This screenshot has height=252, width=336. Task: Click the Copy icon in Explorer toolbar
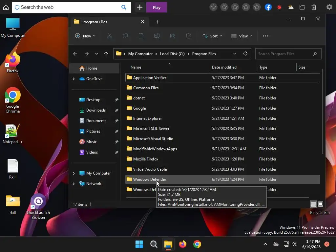coord(125,36)
